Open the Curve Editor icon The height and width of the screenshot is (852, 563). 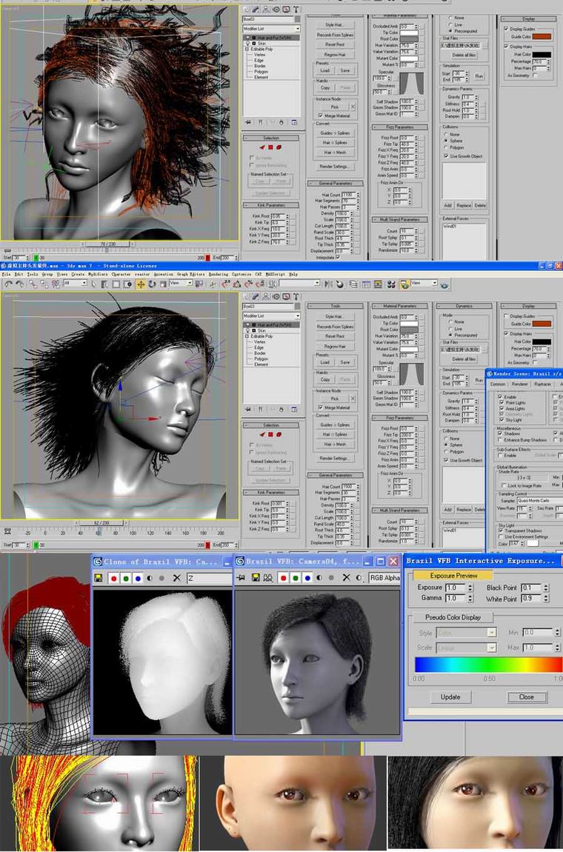pos(366,284)
